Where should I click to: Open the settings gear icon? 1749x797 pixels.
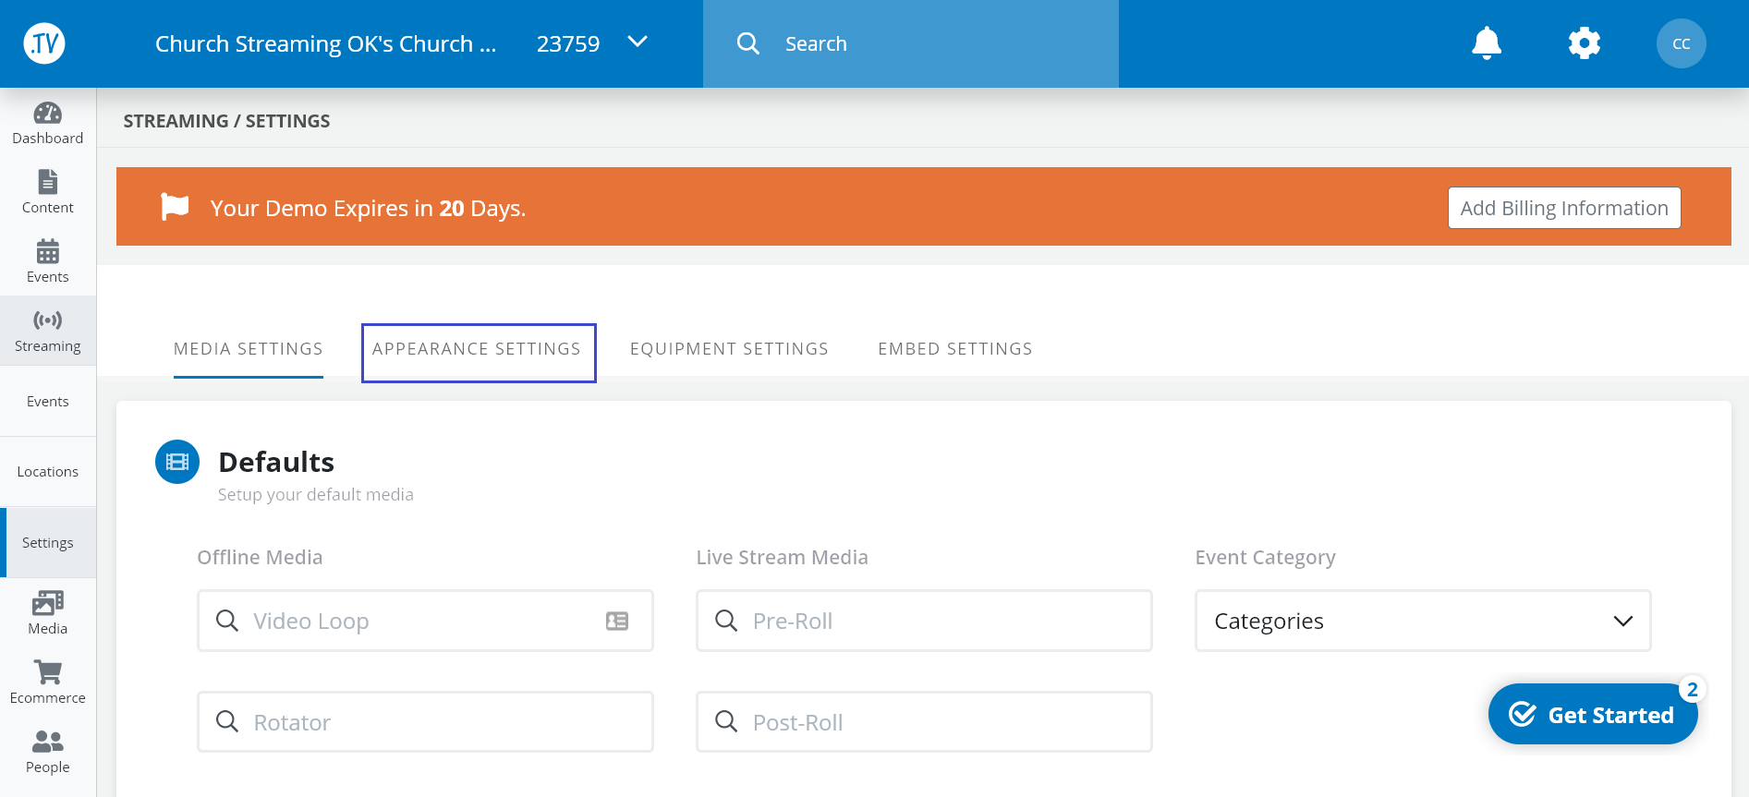[1584, 43]
